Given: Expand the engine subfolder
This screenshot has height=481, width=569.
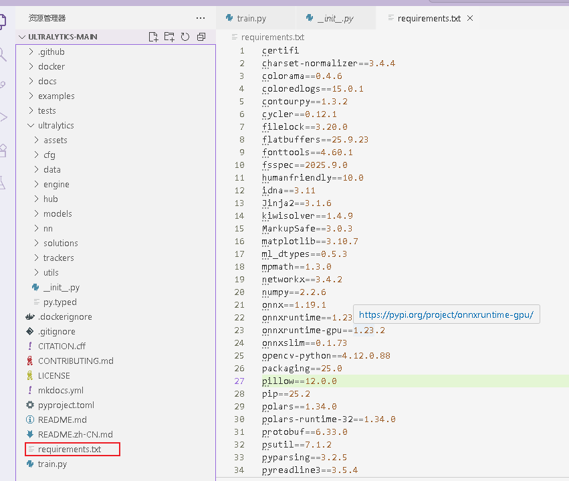Looking at the screenshot, I should coord(56,185).
